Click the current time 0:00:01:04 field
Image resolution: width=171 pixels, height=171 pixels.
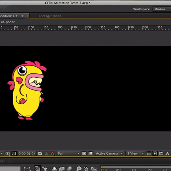point(27,154)
